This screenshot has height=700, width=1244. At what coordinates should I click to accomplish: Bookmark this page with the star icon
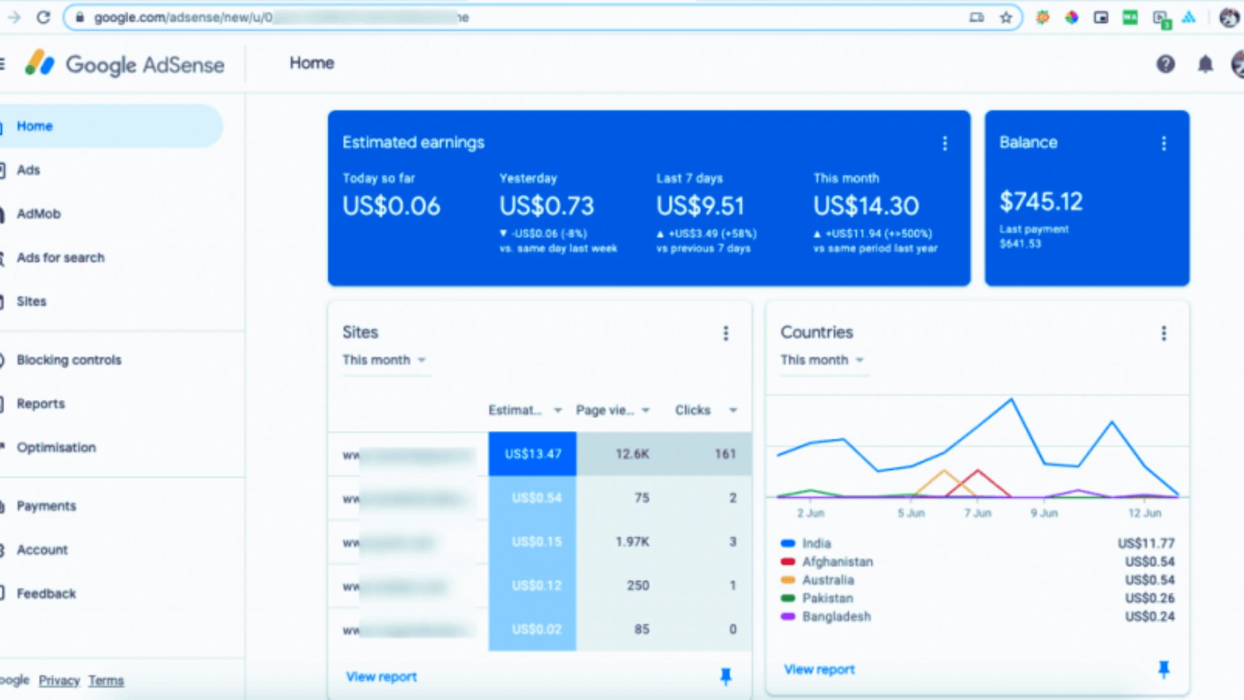coord(1006,17)
